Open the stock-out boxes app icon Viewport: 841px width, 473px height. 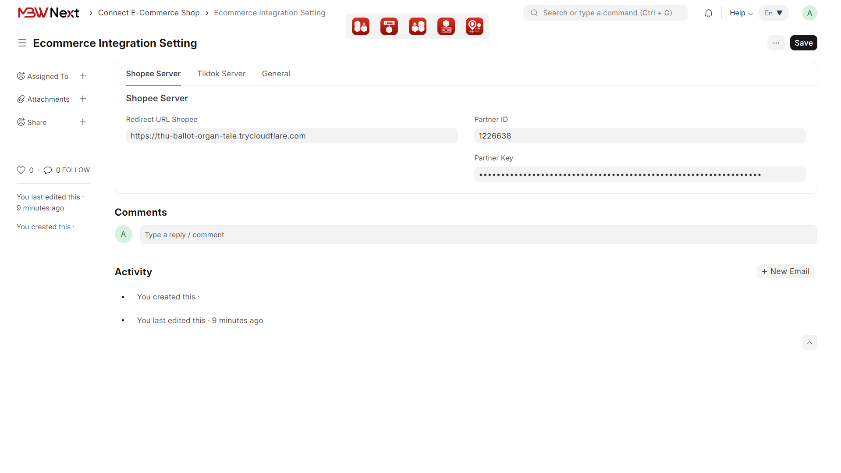417,26
